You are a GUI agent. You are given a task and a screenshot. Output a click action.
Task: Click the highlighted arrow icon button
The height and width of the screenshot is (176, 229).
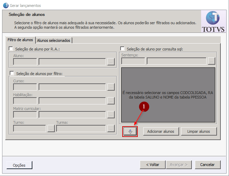click(x=130, y=131)
